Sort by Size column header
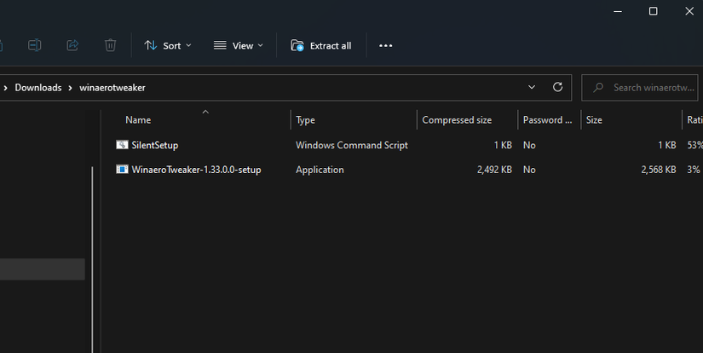Viewport: 703px width, 353px height. (x=594, y=119)
